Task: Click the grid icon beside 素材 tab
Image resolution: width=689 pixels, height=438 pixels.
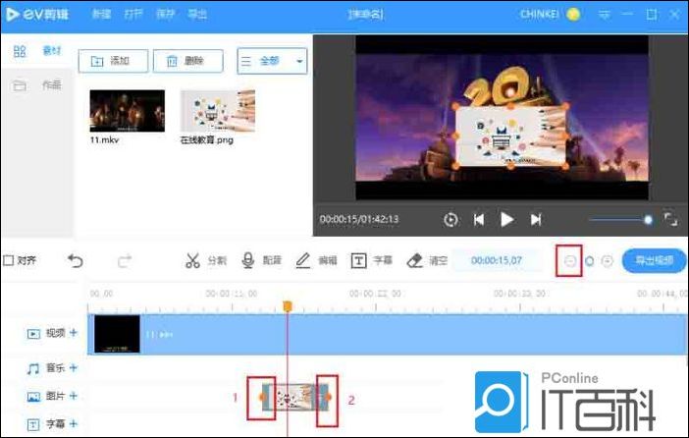Action: point(20,51)
